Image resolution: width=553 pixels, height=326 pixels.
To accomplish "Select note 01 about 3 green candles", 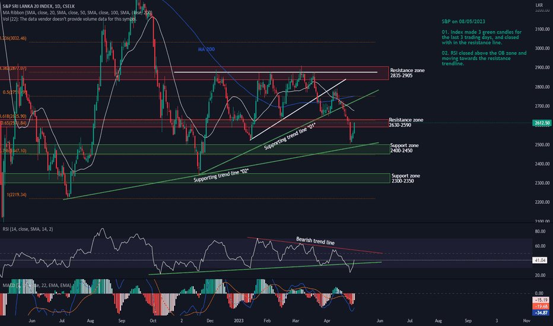I will 481,37.
